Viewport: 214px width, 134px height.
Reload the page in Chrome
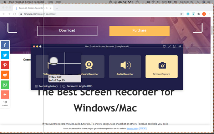pyautogui.click(x=14, y=14)
